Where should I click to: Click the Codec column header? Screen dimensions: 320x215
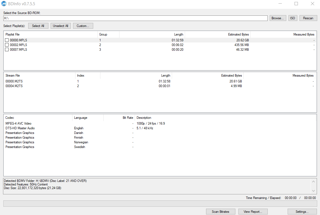pyautogui.click(x=38, y=118)
